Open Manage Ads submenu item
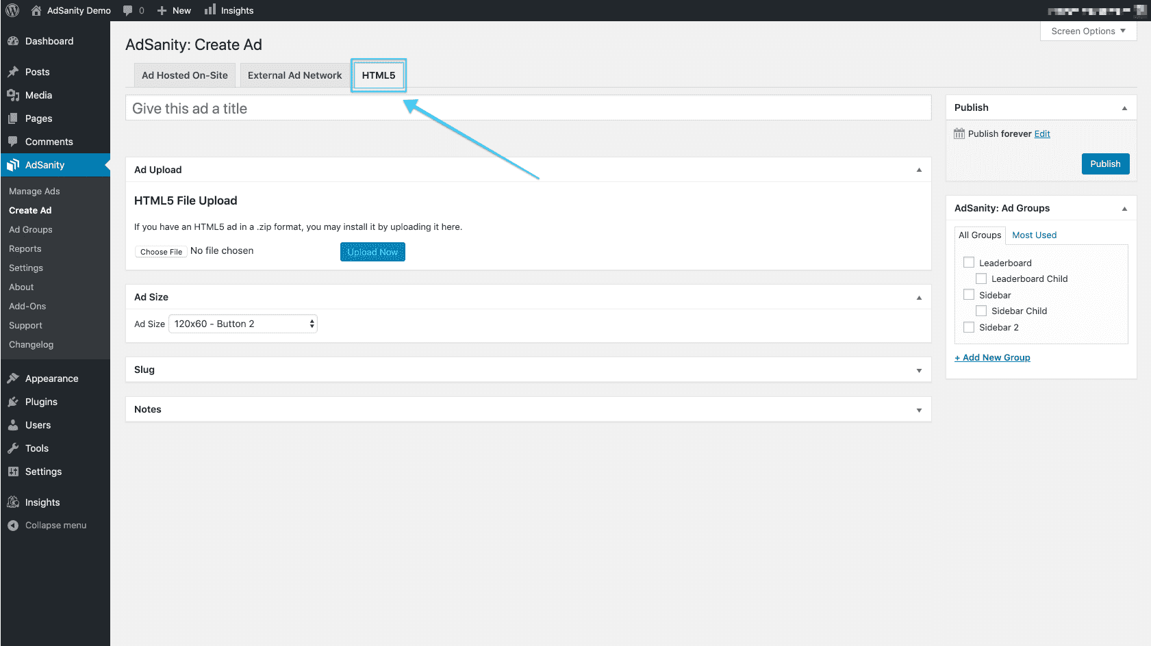This screenshot has width=1151, height=646. pos(34,192)
